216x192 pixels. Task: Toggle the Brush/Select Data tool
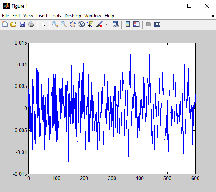100,24
